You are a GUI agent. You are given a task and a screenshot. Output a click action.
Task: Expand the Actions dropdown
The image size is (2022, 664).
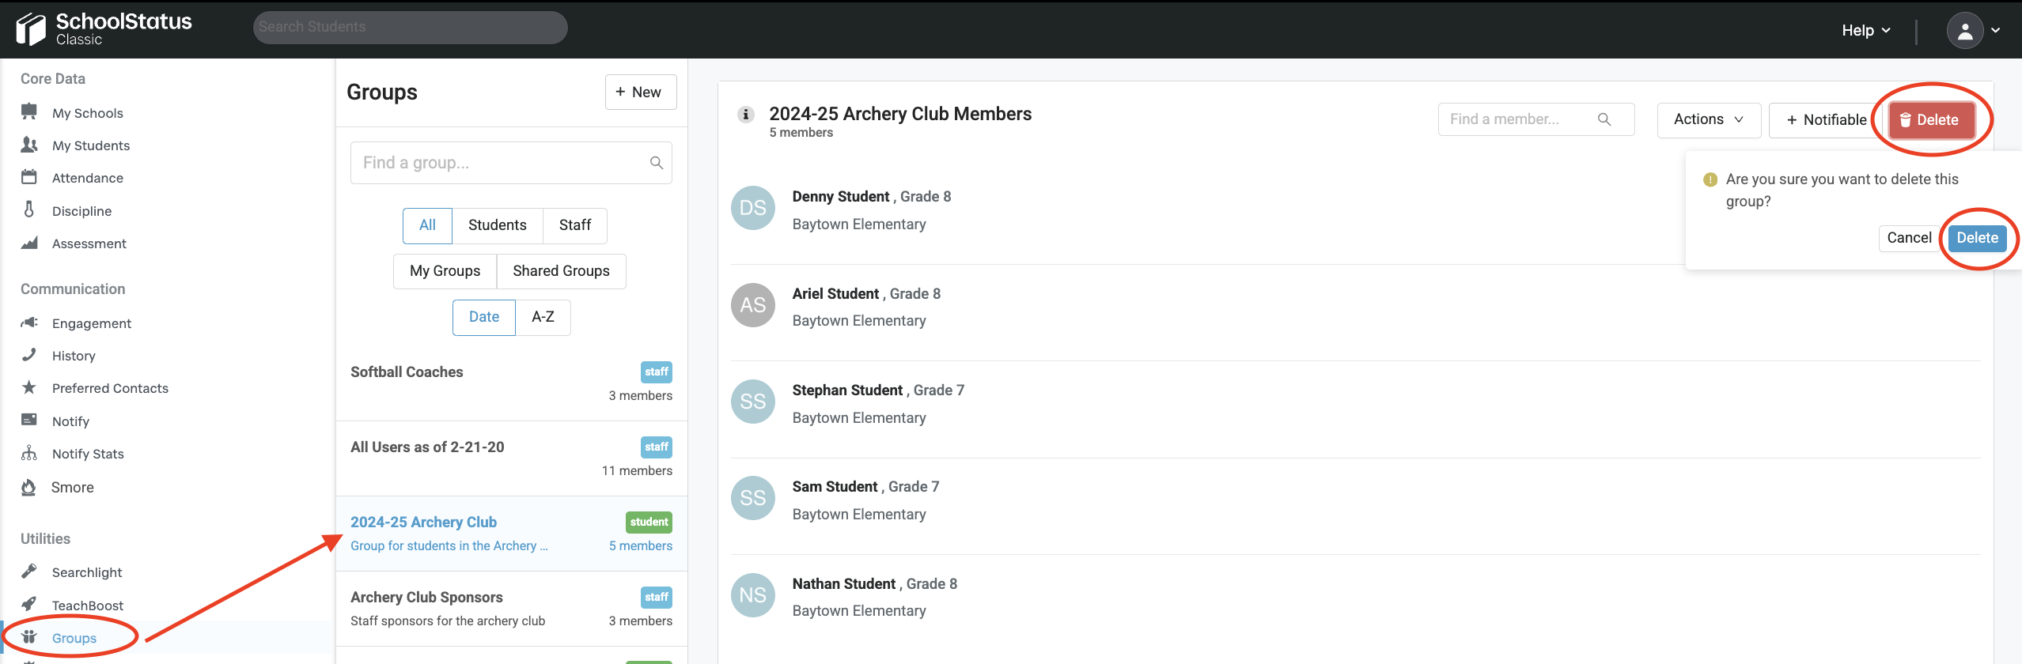1708,119
